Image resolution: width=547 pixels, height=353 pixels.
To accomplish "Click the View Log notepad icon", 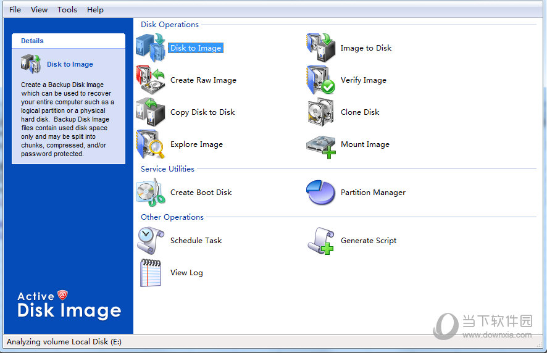I will [x=151, y=273].
